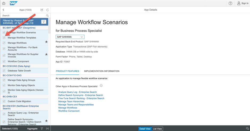Open the Workflow Component link

coord(69,111)
